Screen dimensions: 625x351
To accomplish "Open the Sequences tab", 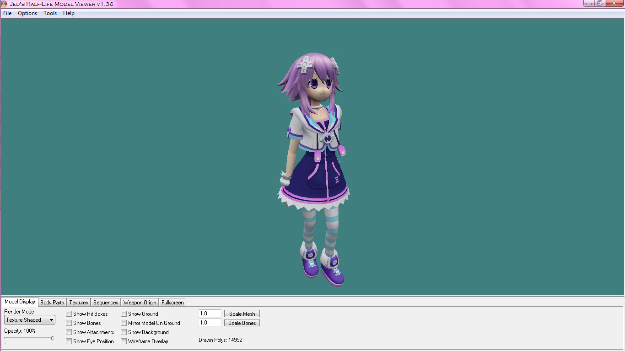I will pyautogui.click(x=105, y=302).
